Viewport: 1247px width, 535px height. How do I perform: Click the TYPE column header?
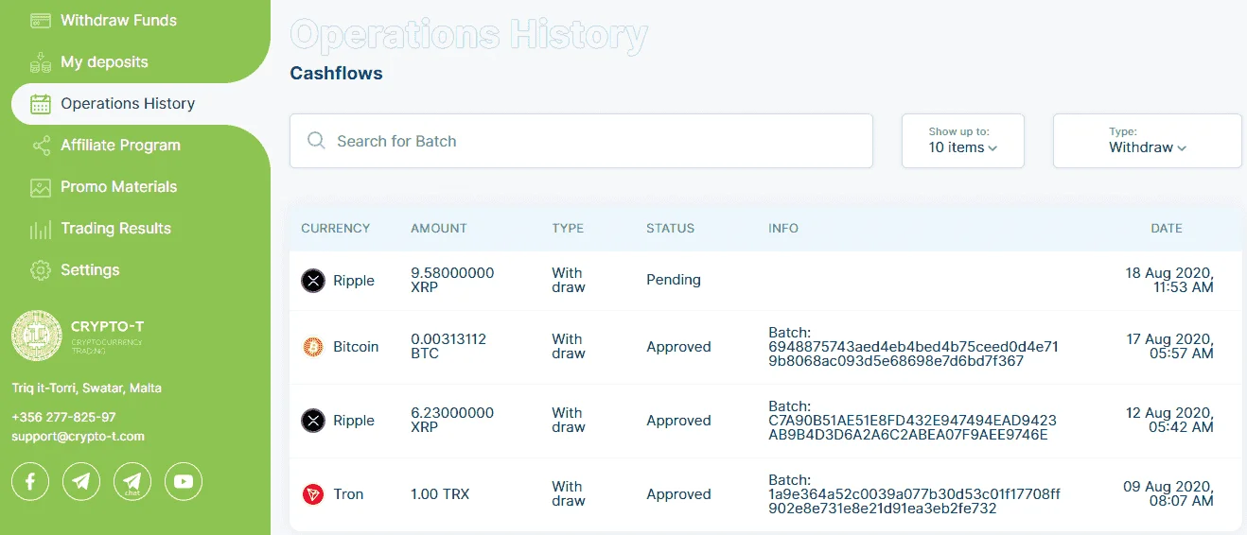tap(568, 229)
